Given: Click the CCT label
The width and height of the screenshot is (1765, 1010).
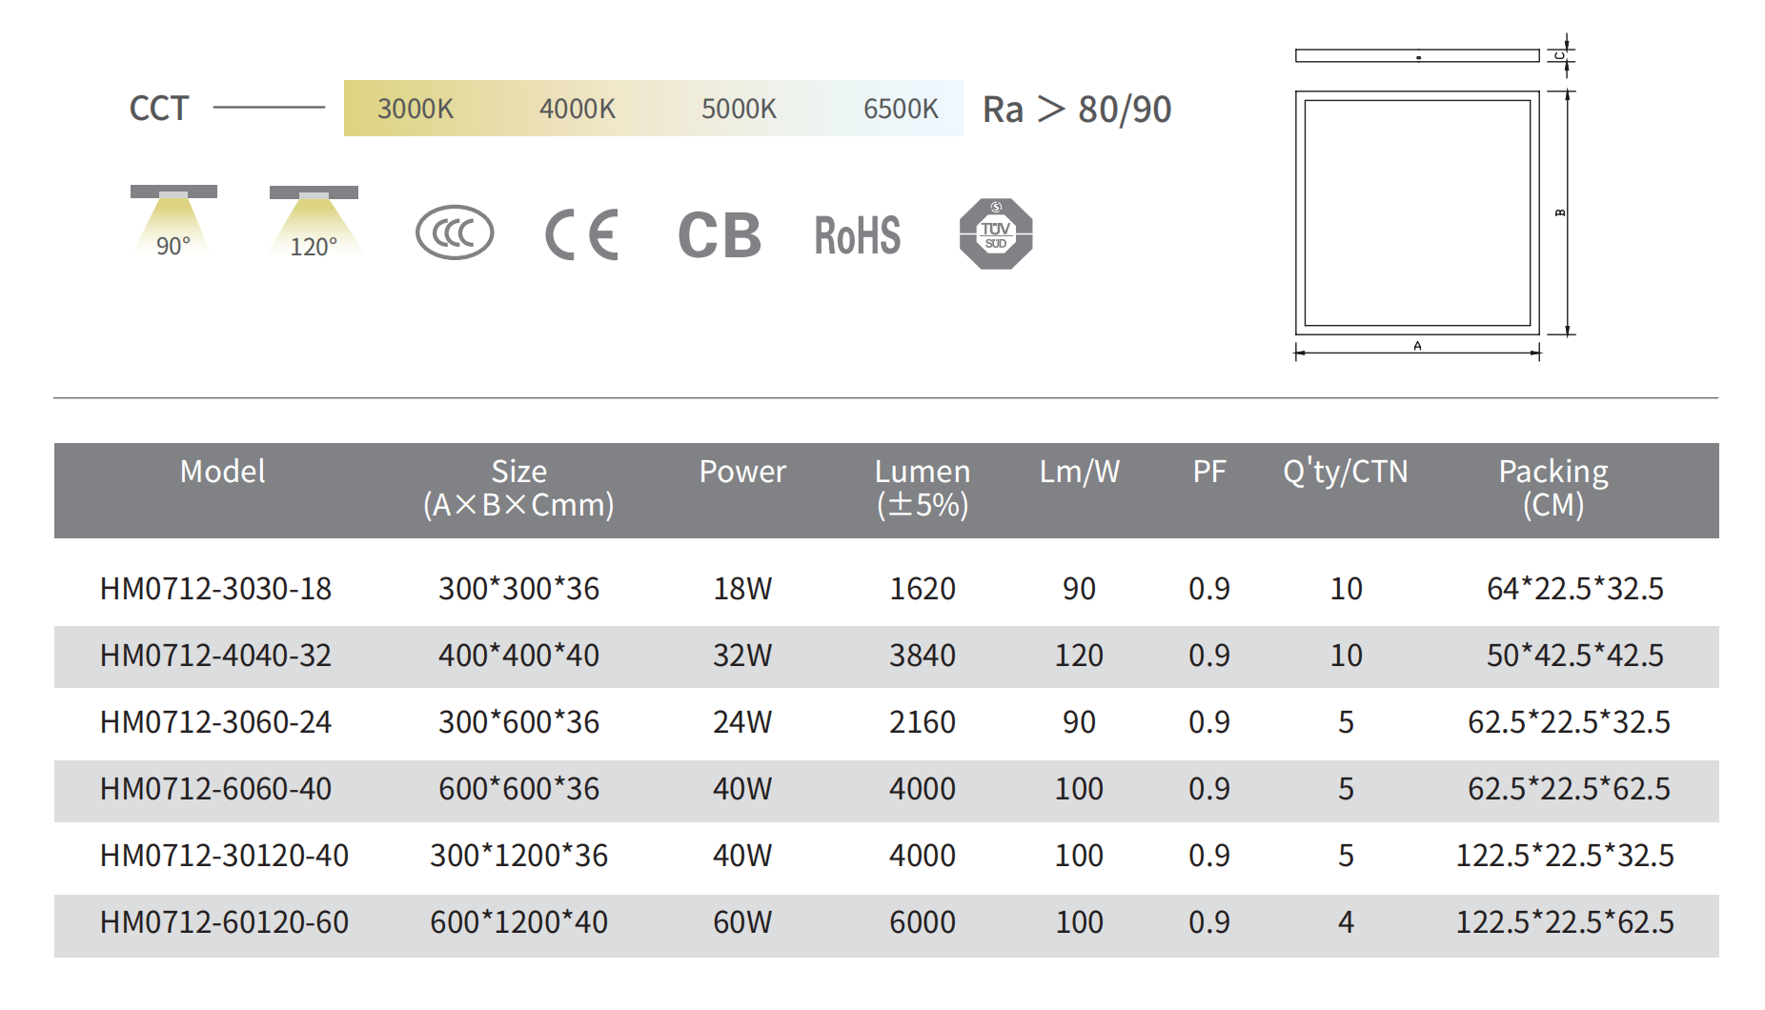Looking at the screenshot, I should pos(159,109).
